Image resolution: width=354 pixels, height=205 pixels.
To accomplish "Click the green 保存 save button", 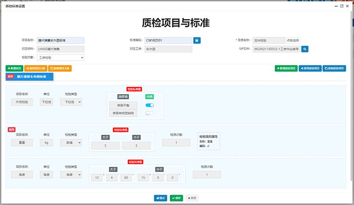I will [177, 198].
